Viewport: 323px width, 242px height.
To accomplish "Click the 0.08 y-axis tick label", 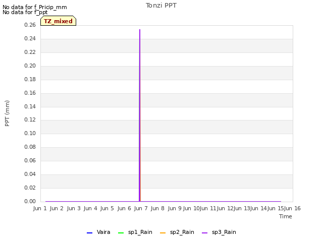I will coord(30,147).
